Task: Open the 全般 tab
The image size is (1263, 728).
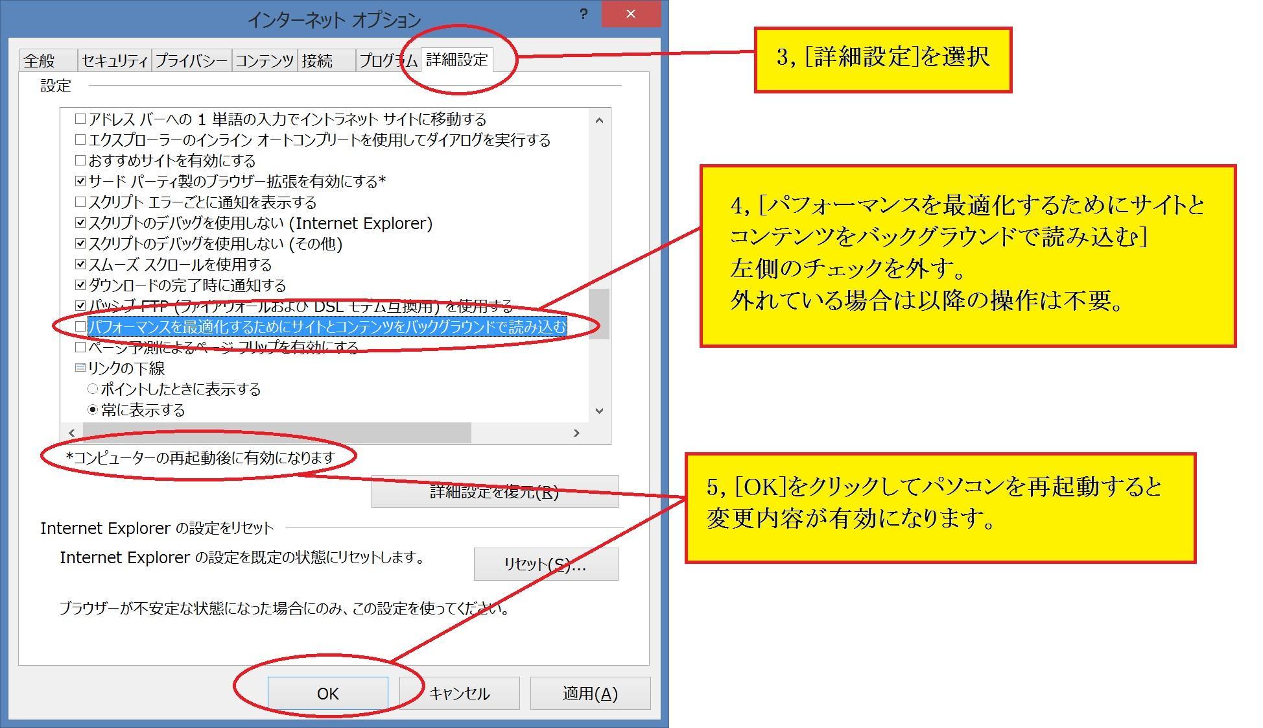Action: (x=48, y=60)
